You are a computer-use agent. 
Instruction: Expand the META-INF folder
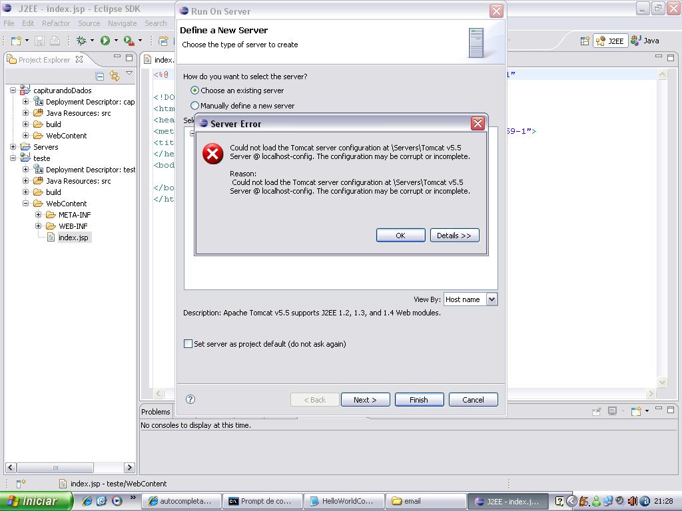pyautogui.click(x=38, y=215)
